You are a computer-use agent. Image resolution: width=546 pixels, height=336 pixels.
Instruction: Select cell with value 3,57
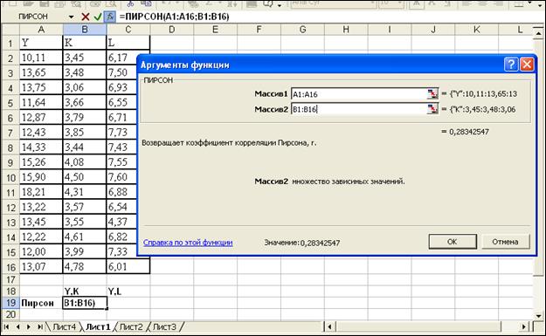pos(85,207)
